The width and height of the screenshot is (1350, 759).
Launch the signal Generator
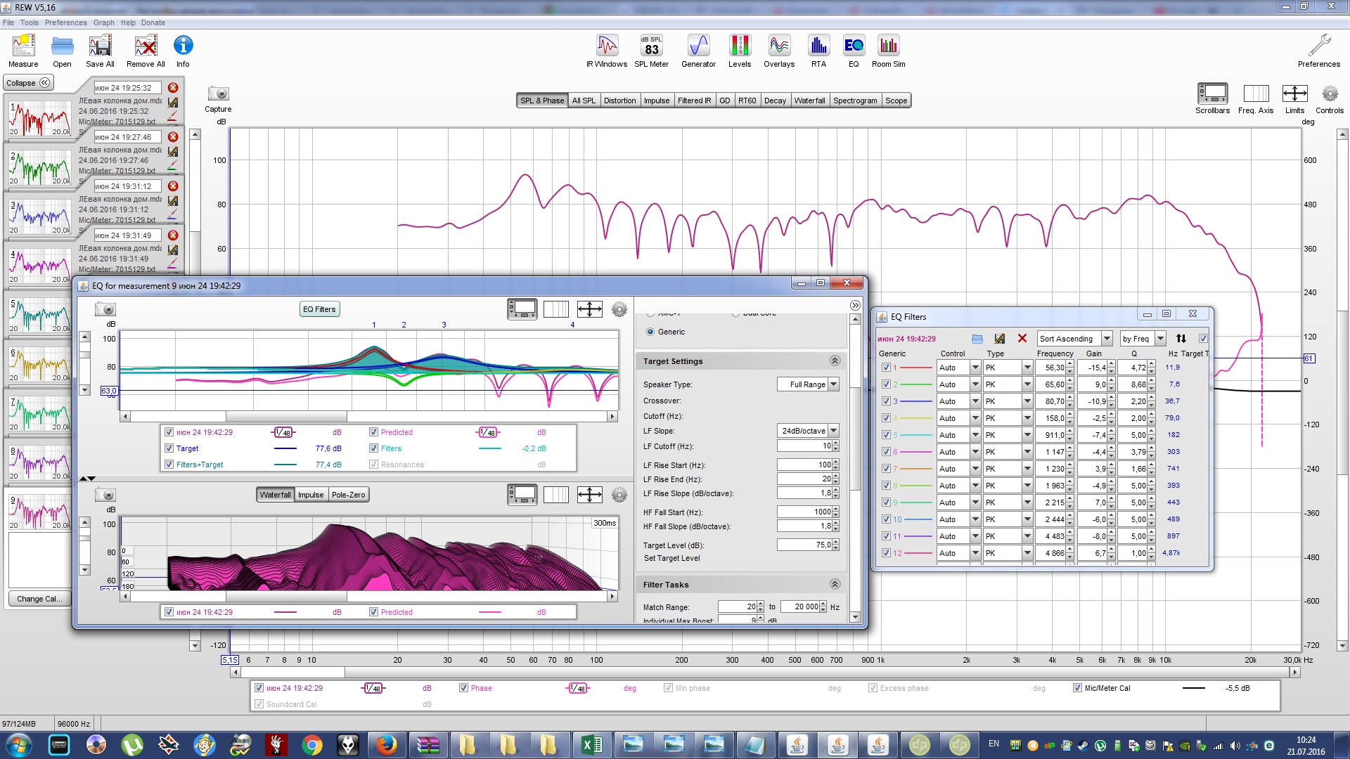698,46
